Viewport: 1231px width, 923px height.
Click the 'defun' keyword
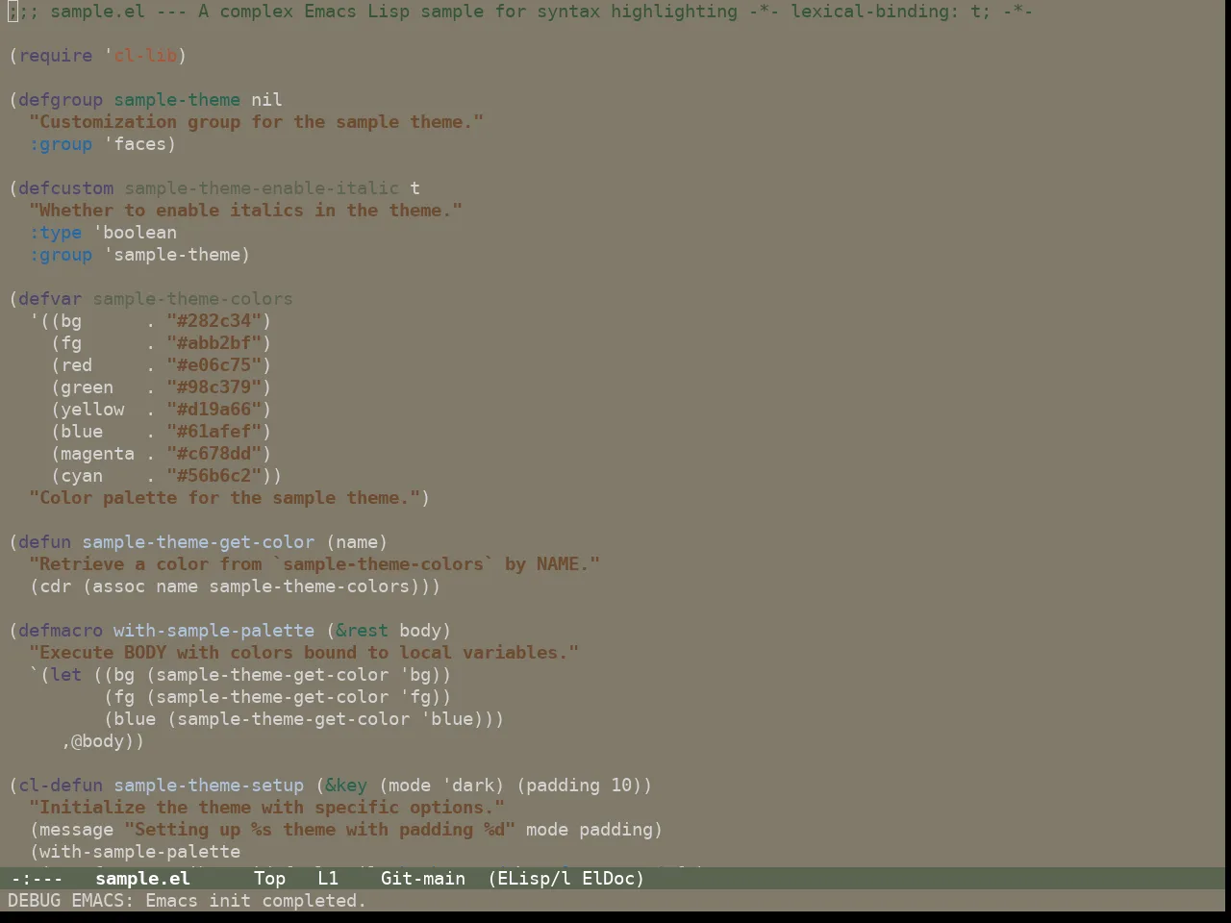(45, 542)
